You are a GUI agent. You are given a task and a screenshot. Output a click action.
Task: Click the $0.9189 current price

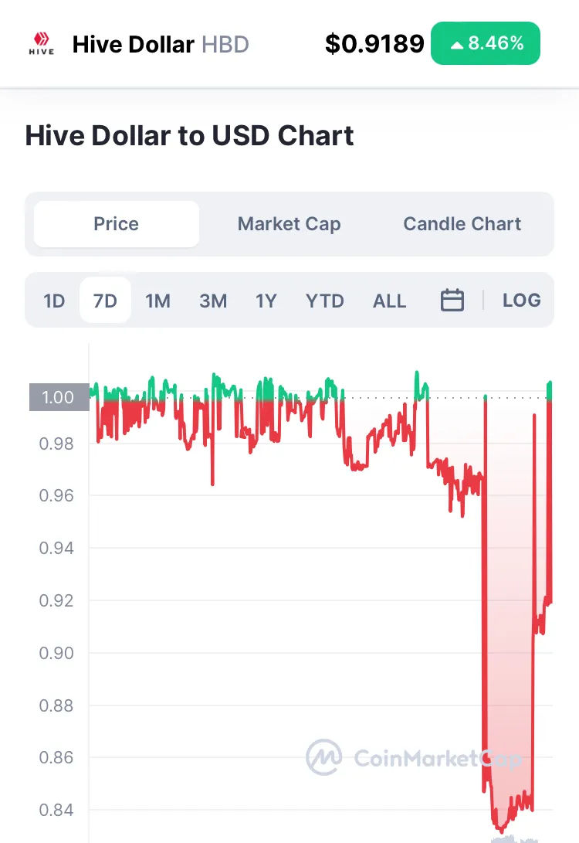click(374, 44)
